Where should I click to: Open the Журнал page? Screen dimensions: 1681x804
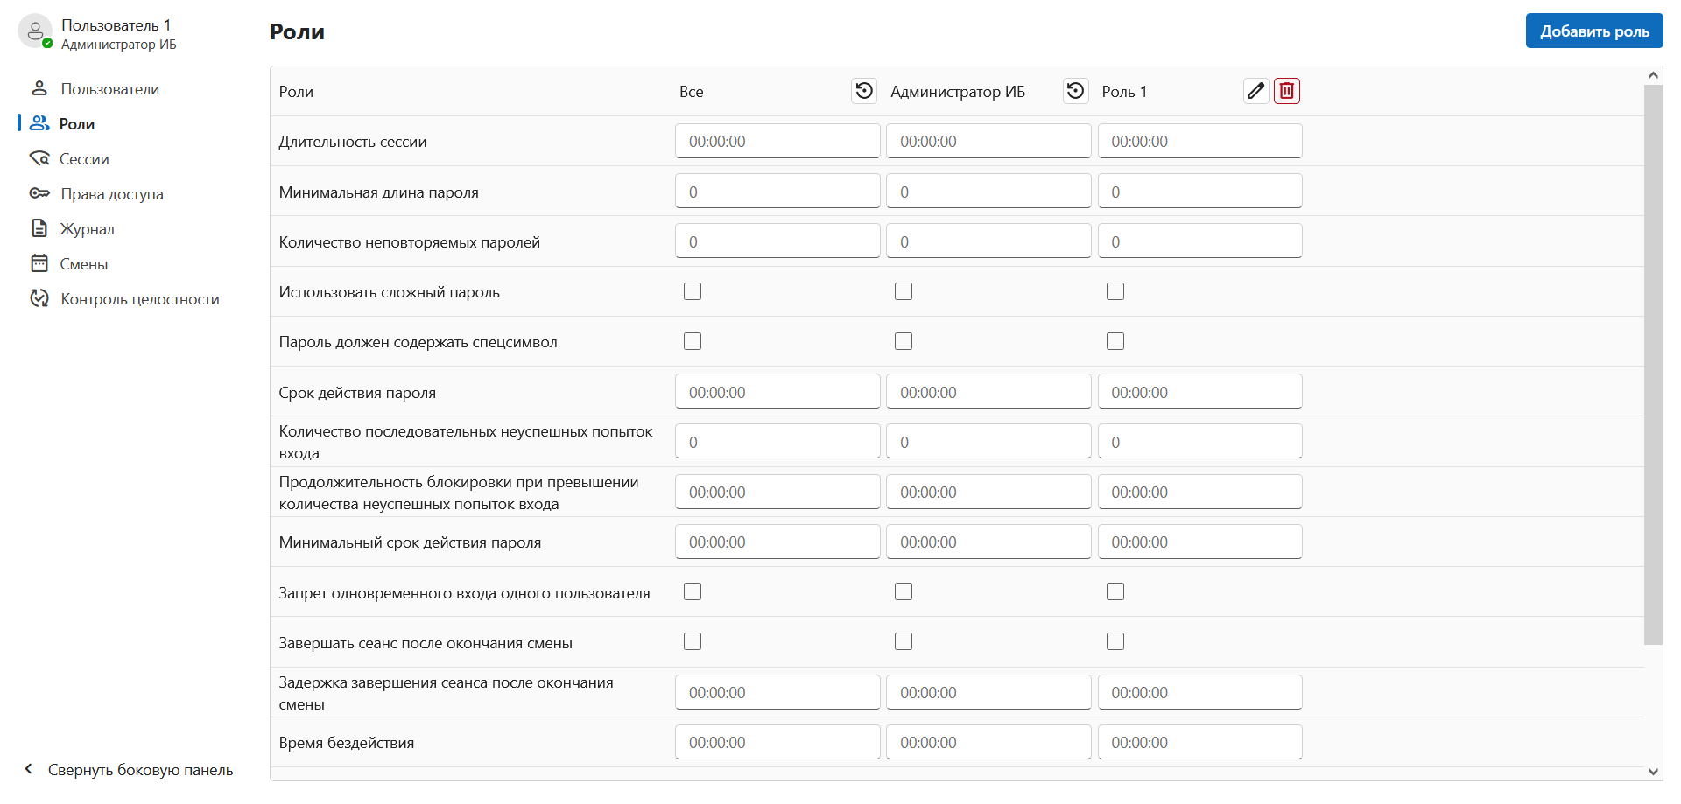coord(87,229)
